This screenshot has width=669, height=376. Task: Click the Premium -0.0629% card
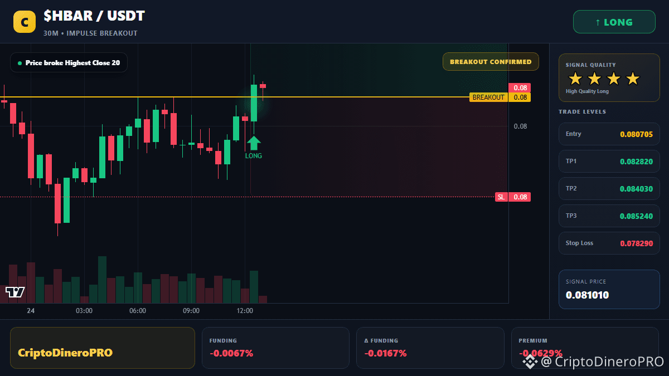point(585,348)
